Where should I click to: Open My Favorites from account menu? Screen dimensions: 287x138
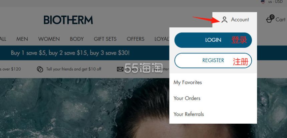coord(188,82)
